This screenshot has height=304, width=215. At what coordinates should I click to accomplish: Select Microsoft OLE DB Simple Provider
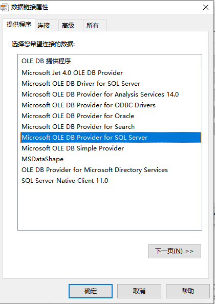pyautogui.click(x=111, y=148)
